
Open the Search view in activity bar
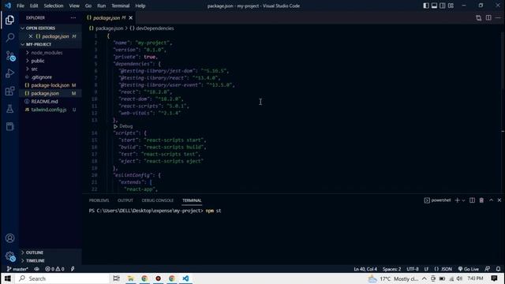coord(10,38)
